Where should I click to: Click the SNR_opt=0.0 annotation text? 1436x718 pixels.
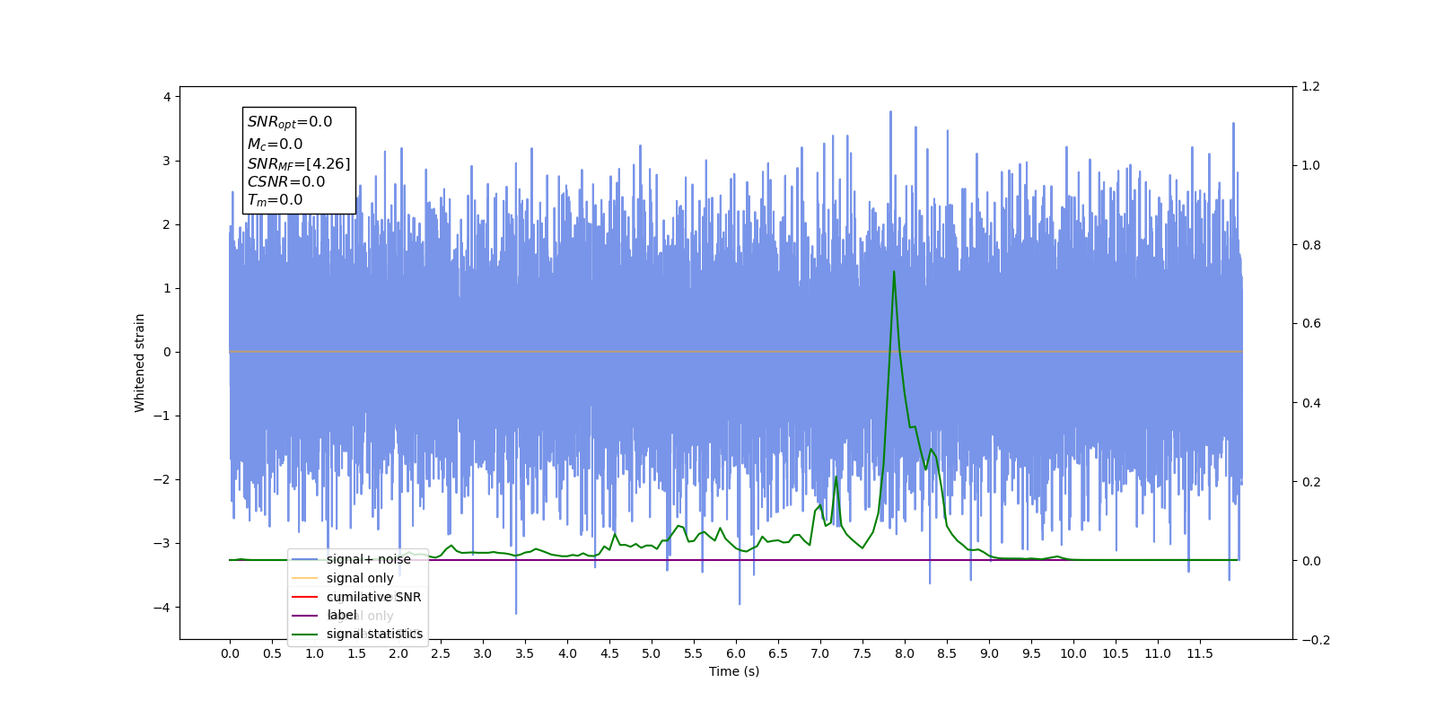click(290, 122)
